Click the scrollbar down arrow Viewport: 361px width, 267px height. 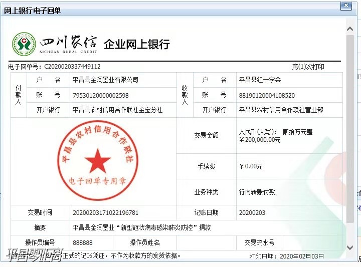(350, 247)
